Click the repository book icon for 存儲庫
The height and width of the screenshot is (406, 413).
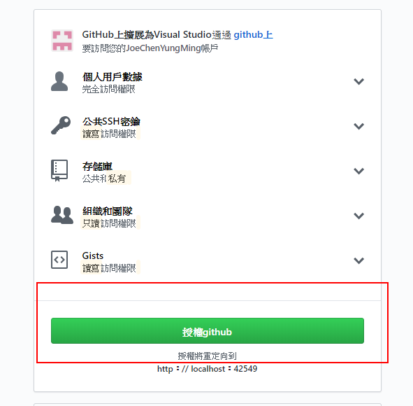tap(59, 171)
